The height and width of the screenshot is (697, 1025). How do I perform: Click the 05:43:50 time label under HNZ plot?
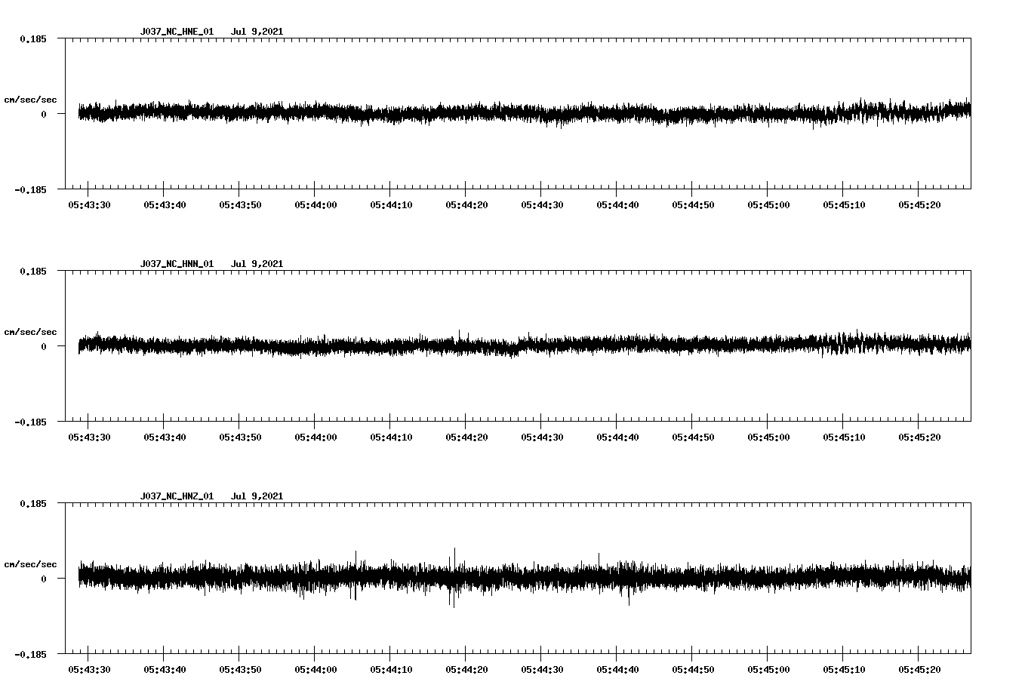(240, 669)
